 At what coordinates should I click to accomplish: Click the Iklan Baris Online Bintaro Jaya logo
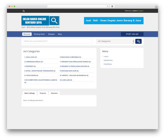pyautogui.click(x=41, y=21)
